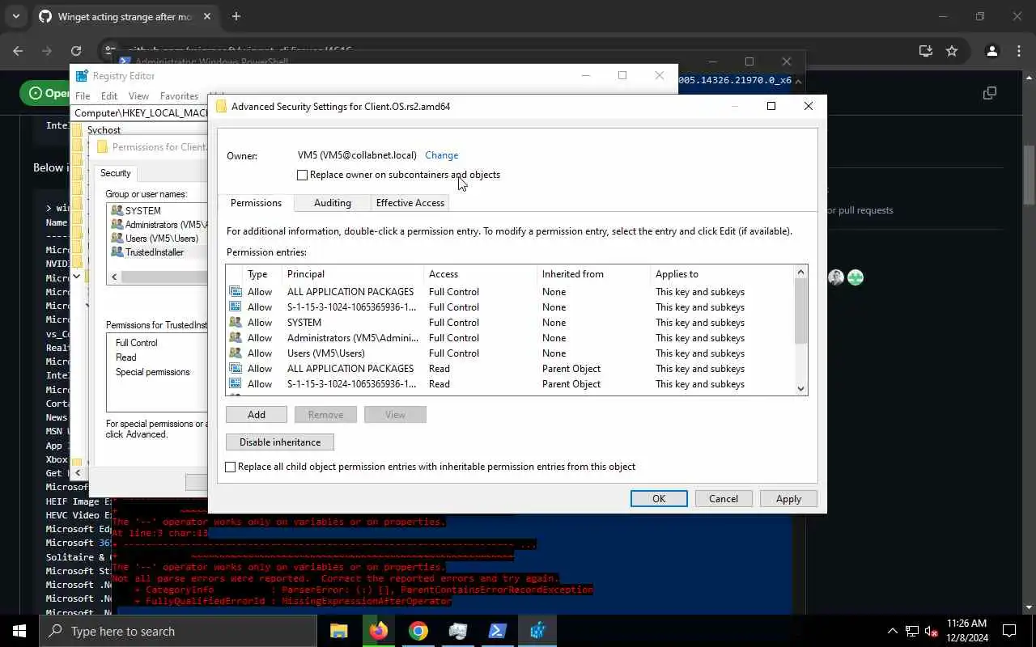Open Firefox from the taskbar

coord(379,631)
